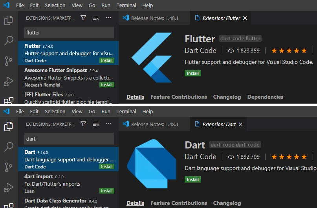Open Edit menu in top window
Image resolution: width=317 pixels, height=208 pixels.
tap(34, 5)
